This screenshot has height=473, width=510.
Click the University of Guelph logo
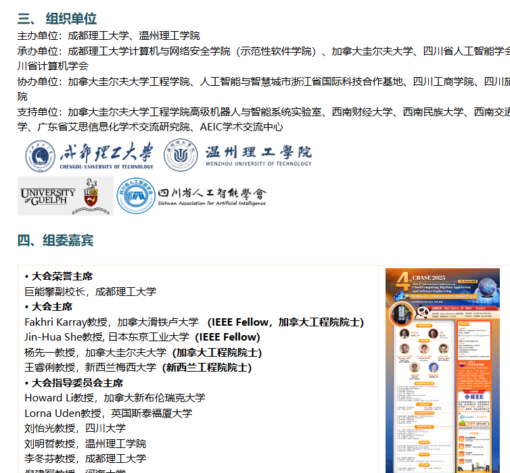tap(66, 196)
